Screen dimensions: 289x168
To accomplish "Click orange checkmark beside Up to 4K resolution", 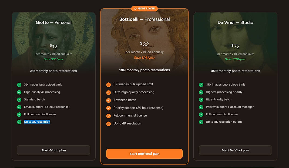I will [108, 124].
